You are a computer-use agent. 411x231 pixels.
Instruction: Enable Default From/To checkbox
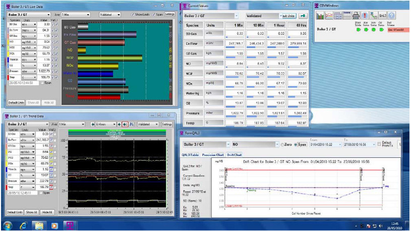379,144
